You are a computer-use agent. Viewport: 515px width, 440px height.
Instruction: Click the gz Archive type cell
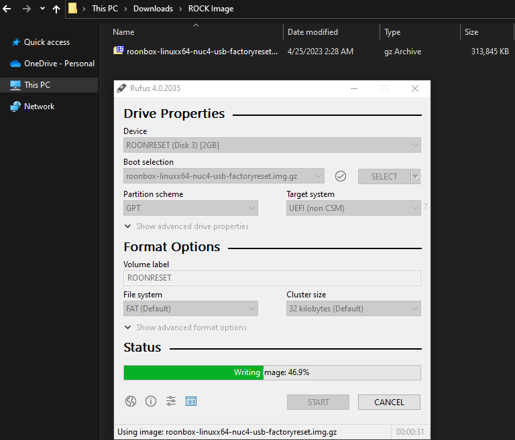point(402,52)
